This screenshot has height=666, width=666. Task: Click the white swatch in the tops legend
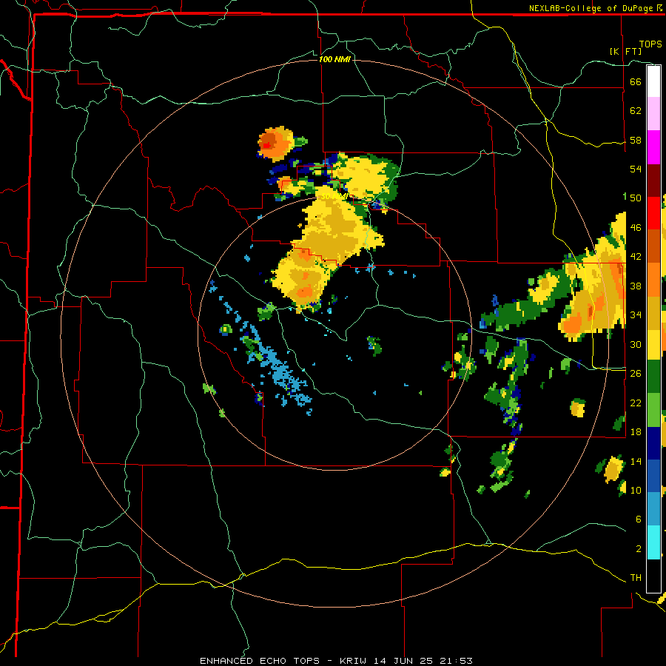tap(653, 81)
